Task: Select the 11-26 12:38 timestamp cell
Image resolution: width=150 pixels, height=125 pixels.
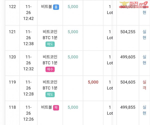Action: tap(28, 38)
